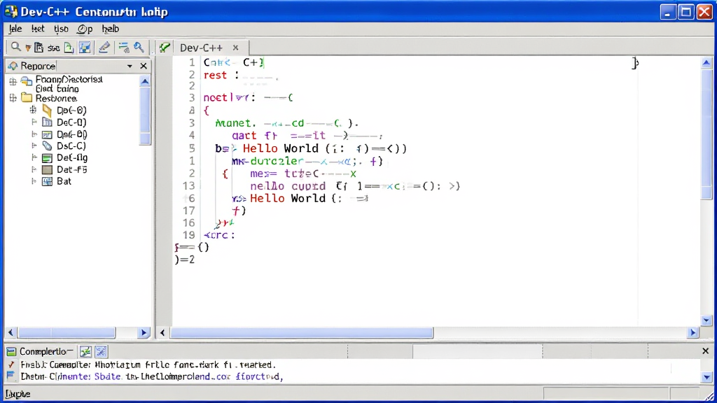Click the blue 'Sbate' text in the message row
717x403 pixels.
tap(108, 376)
